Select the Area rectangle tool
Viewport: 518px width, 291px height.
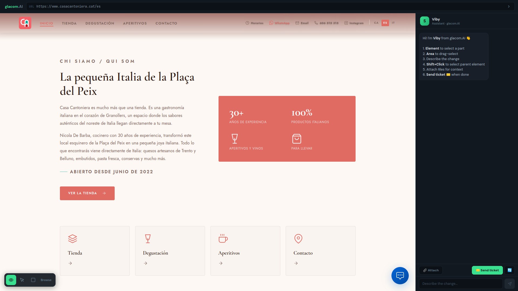pos(33,280)
